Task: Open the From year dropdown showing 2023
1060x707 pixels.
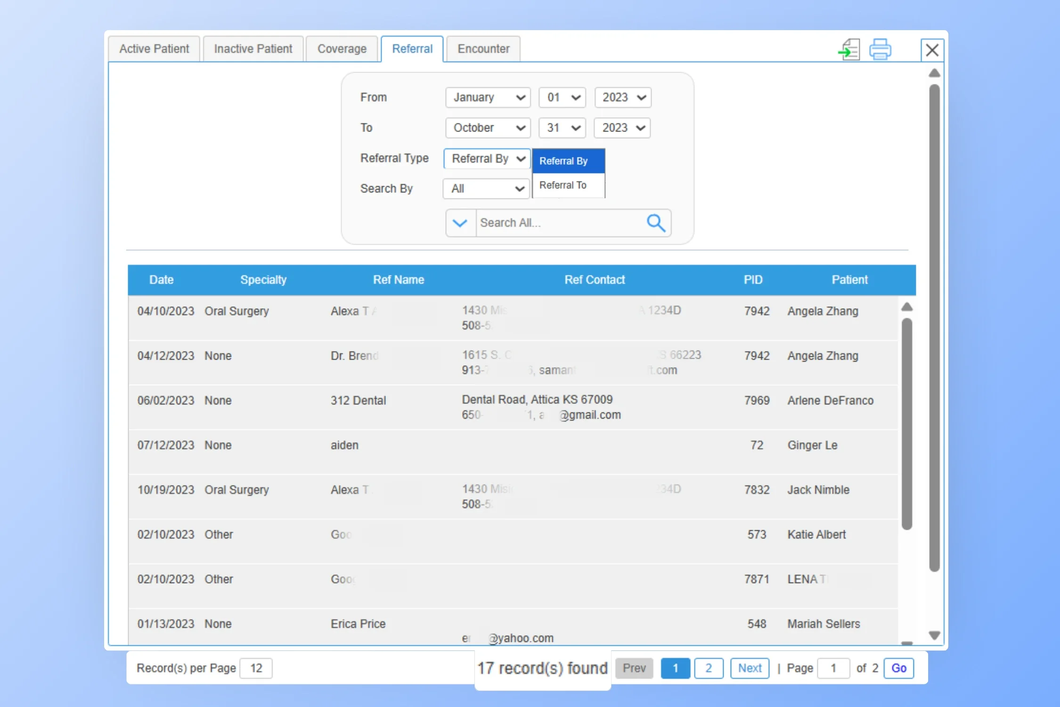Action: [622, 98]
